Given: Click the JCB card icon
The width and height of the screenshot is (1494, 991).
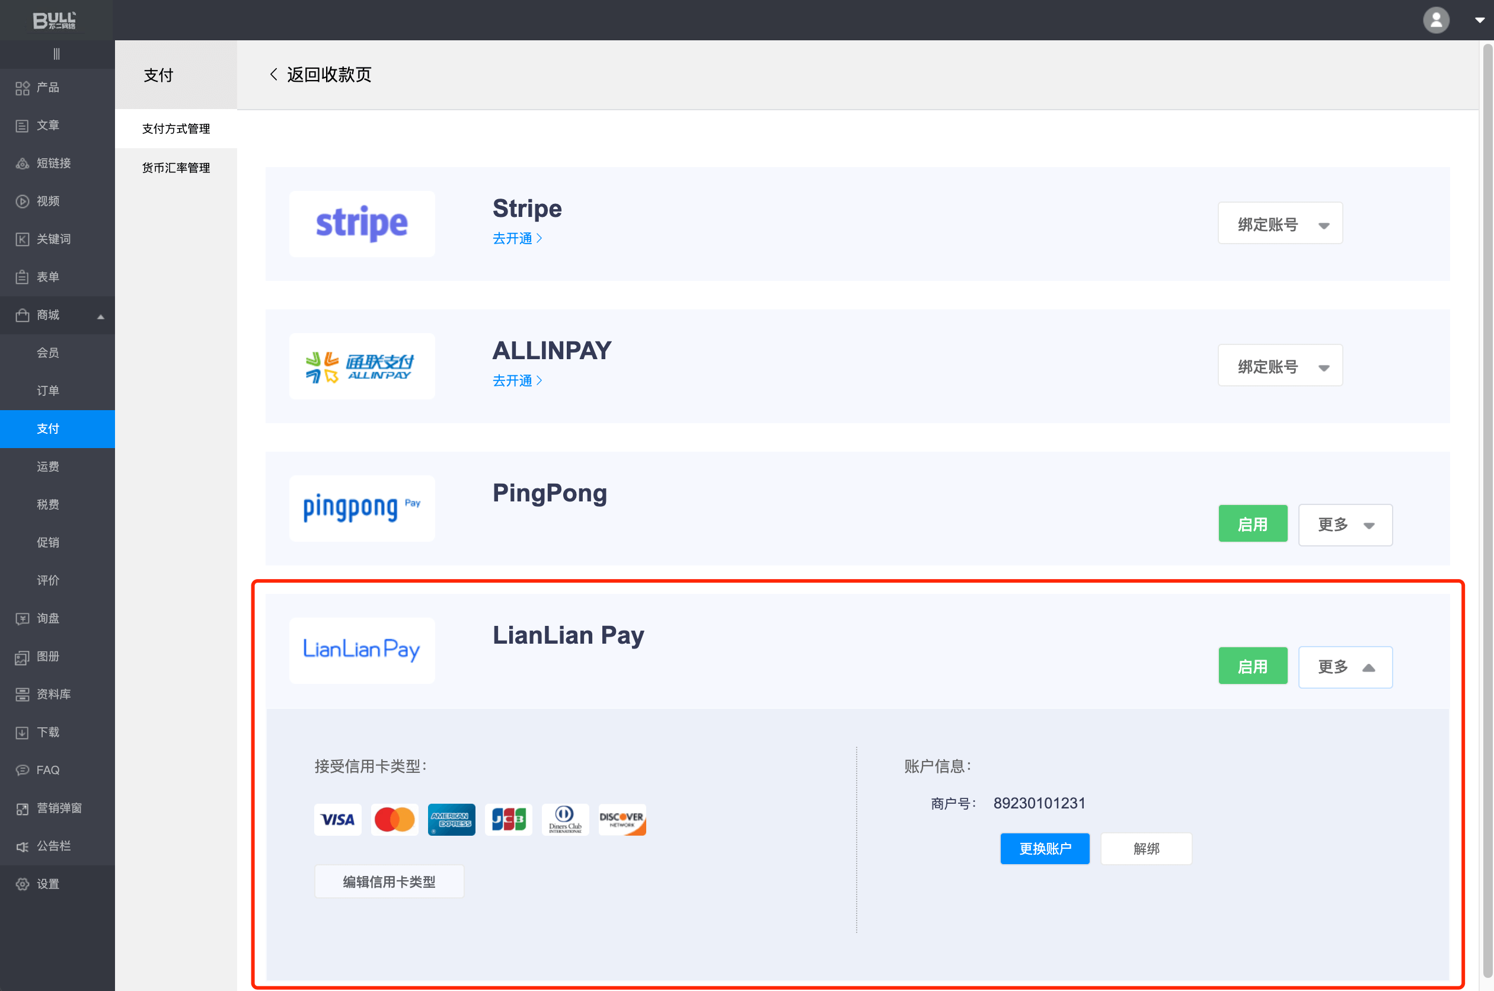Looking at the screenshot, I should point(508,820).
